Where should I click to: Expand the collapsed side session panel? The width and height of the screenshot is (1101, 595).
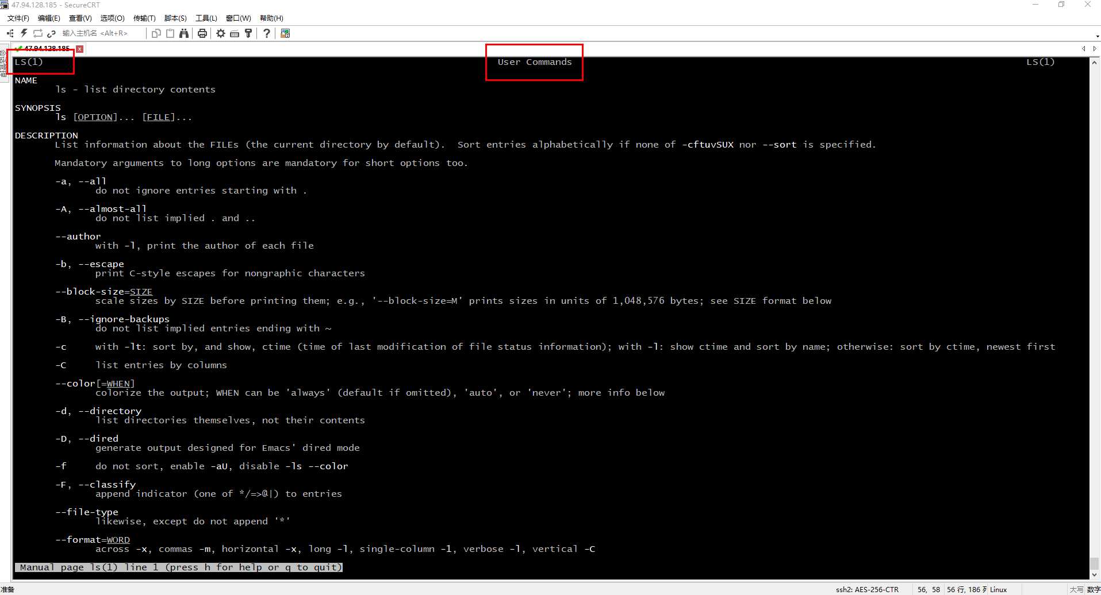click(3, 63)
